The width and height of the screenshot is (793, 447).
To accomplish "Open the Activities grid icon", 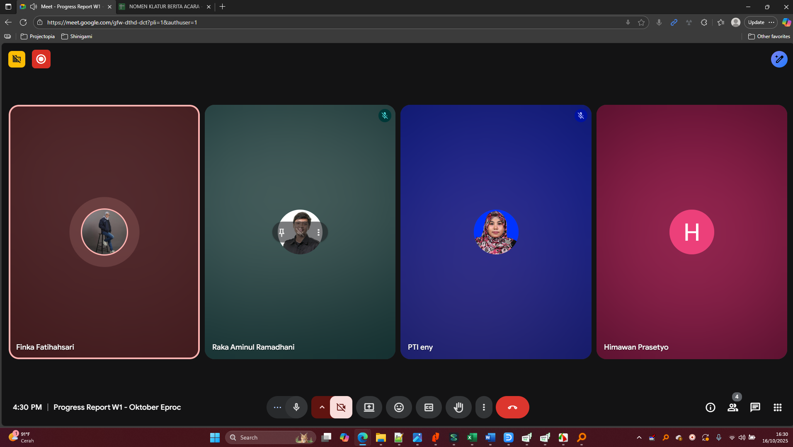I will pos(777,407).
